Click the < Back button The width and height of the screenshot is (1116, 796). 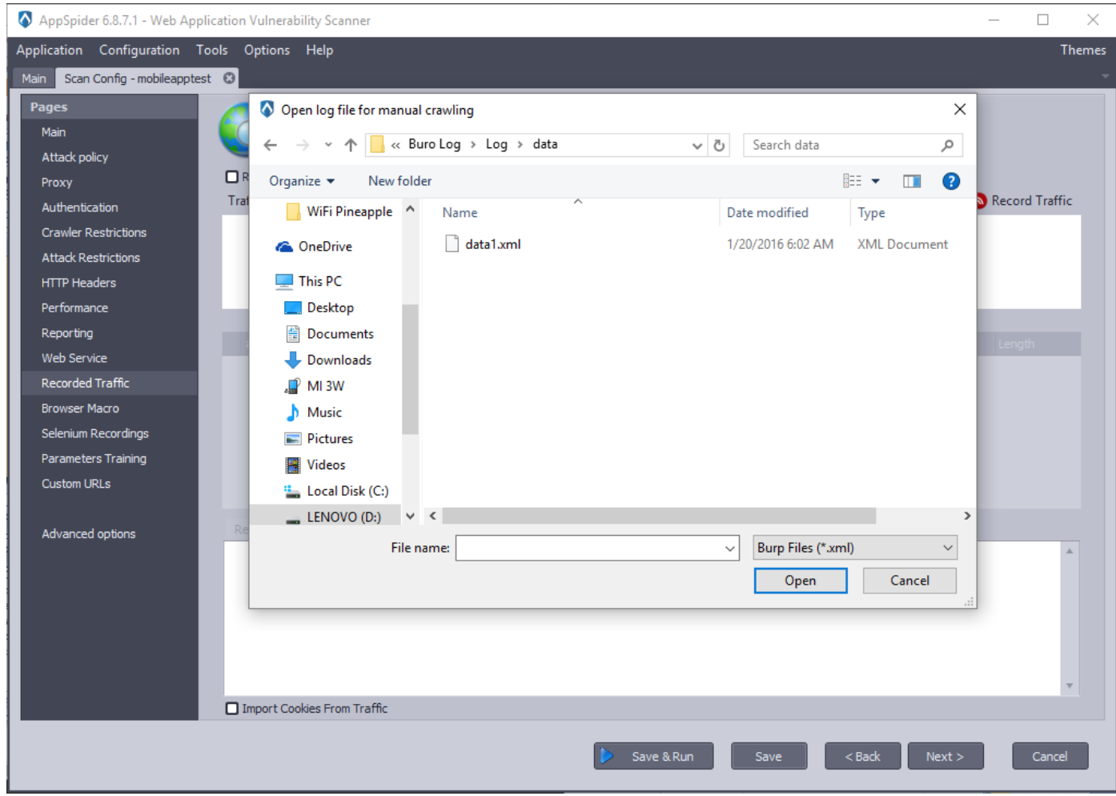(x=862, y=756)
